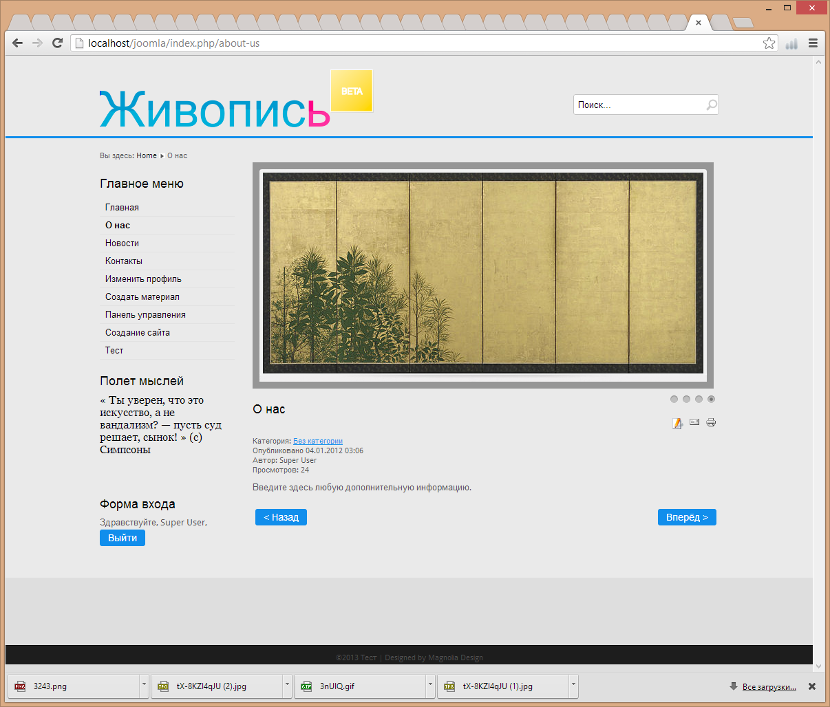Screen dimensions: 830x707
Task: Click the Назад button
Action: 281,517
